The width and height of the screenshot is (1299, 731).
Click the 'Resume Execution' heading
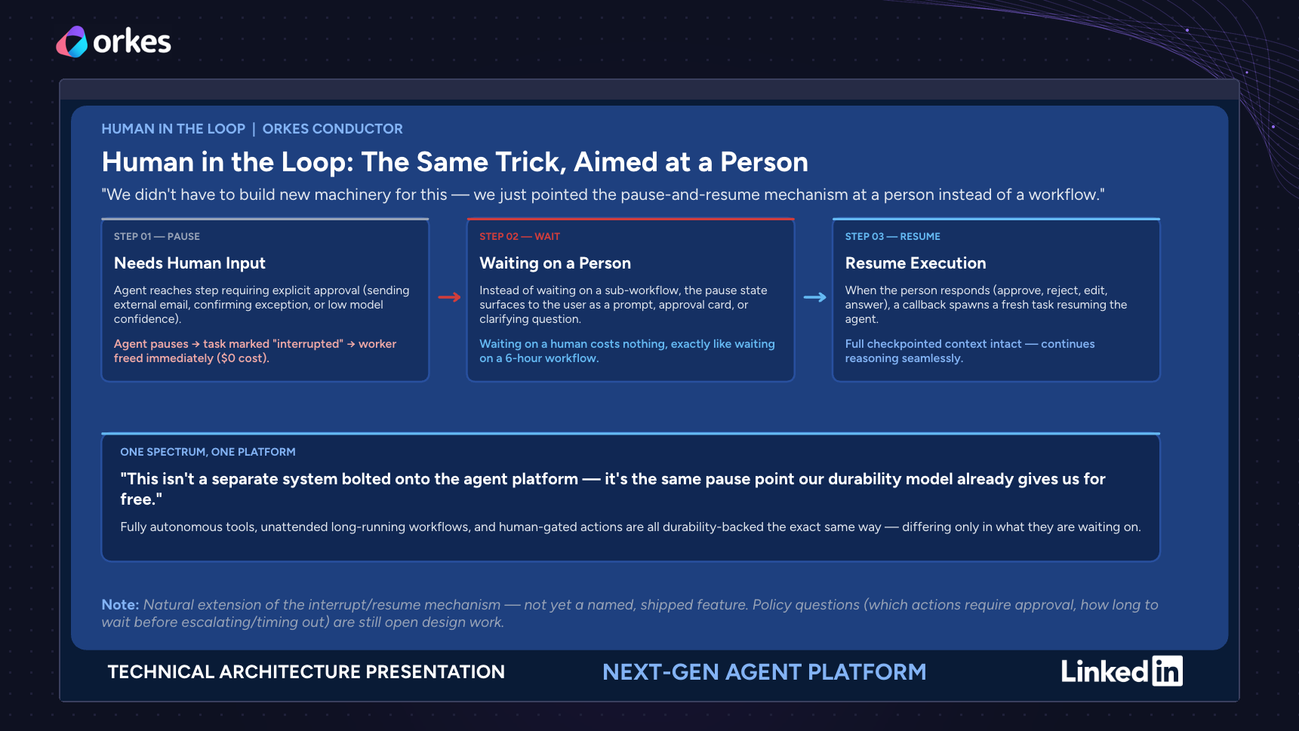pos(916,263)
